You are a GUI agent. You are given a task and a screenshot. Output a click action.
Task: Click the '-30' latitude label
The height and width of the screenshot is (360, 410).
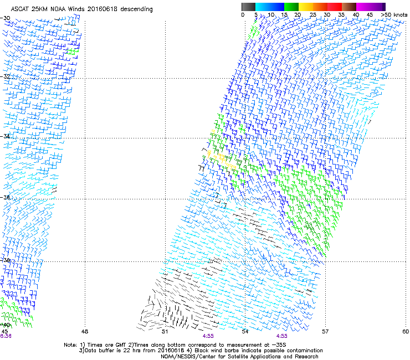tap(5, 18)
